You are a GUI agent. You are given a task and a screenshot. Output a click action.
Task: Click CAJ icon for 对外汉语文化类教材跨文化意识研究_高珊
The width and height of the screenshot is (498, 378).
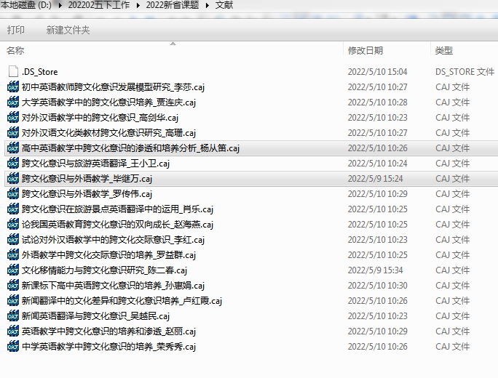13,132
